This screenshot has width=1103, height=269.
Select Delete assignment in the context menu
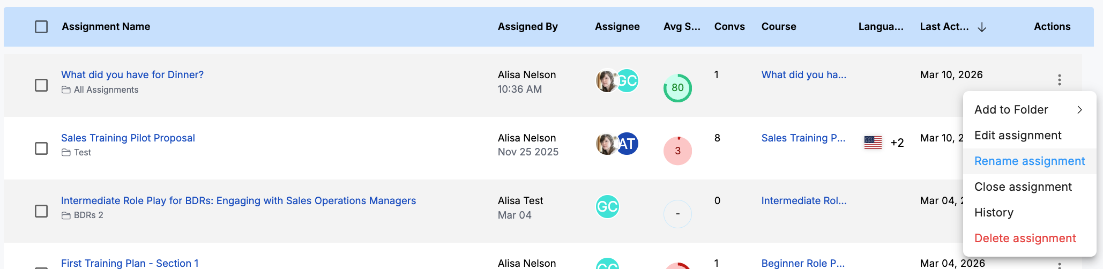coord(1025,238)
